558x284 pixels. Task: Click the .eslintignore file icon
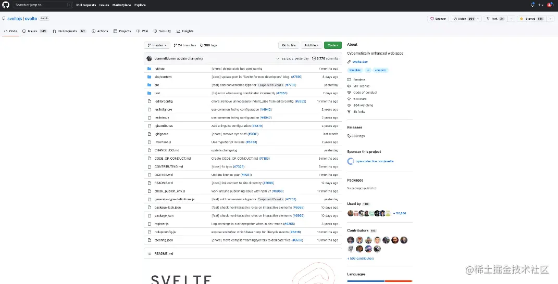[150, 109]
